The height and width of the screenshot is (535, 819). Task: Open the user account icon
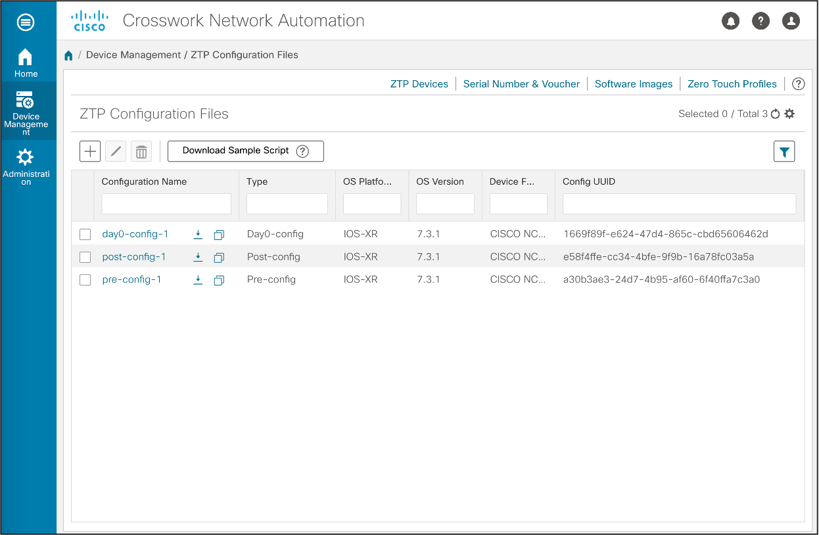(791, 21)
